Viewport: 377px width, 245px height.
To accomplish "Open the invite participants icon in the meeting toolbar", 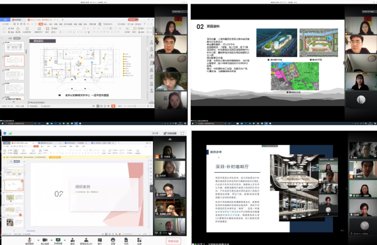I will click(x=72, y=240).
